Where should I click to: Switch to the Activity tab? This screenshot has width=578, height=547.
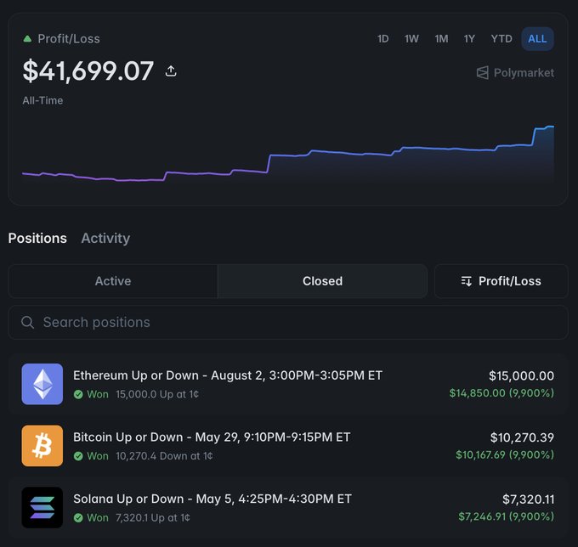105,239
